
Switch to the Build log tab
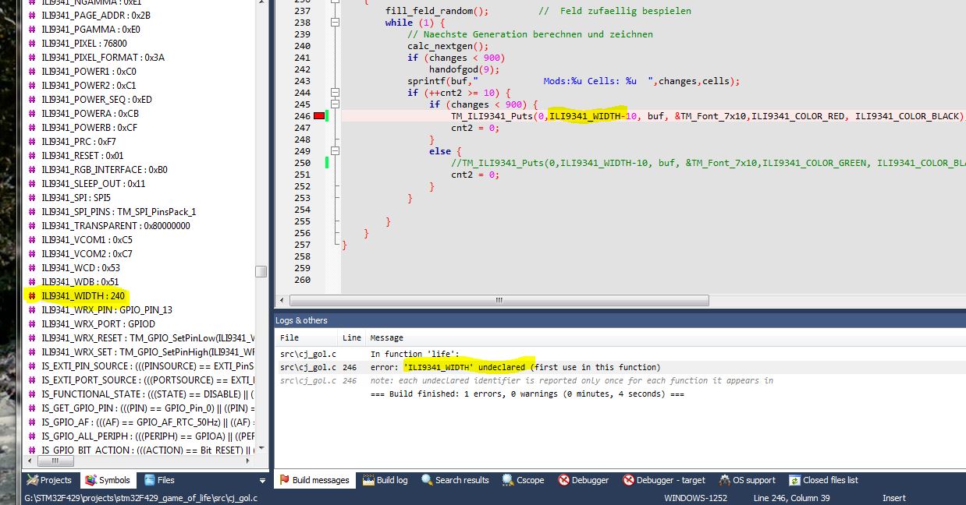(385, 480)
